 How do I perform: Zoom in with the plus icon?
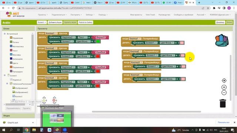tap(224, 87)
